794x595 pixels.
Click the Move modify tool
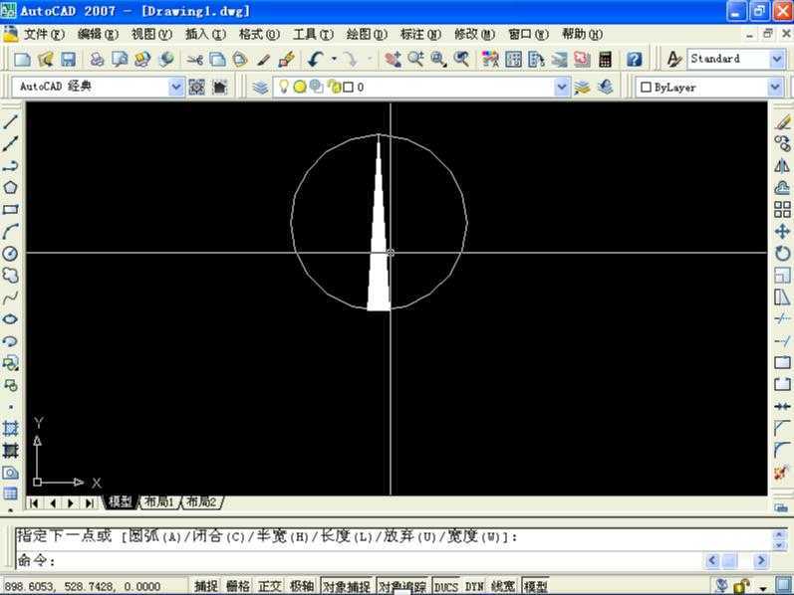783,231
